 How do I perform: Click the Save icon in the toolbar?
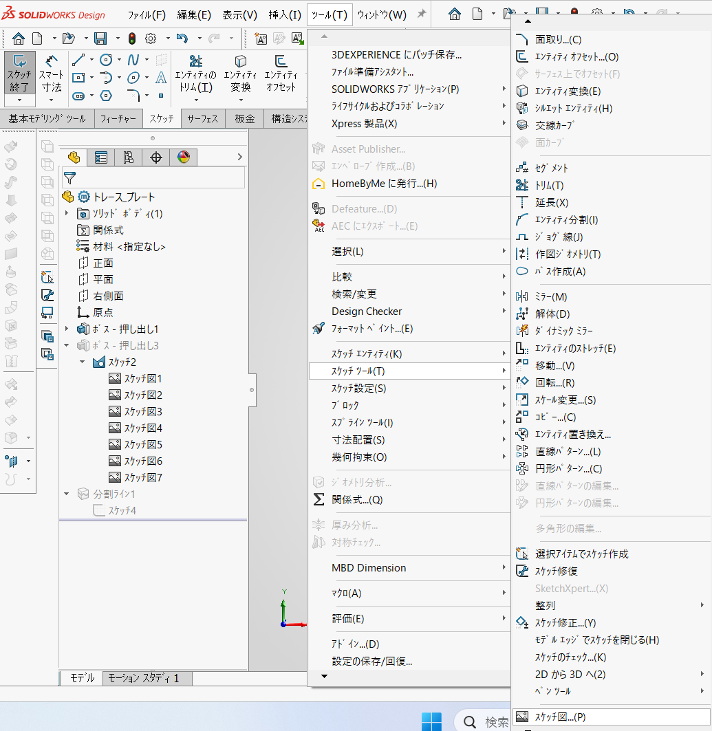[x=100, y=39]
